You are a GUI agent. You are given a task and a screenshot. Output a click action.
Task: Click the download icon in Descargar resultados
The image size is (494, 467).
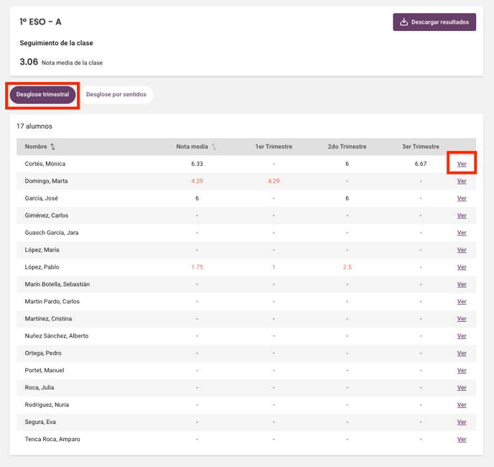[x=404, y=22]
